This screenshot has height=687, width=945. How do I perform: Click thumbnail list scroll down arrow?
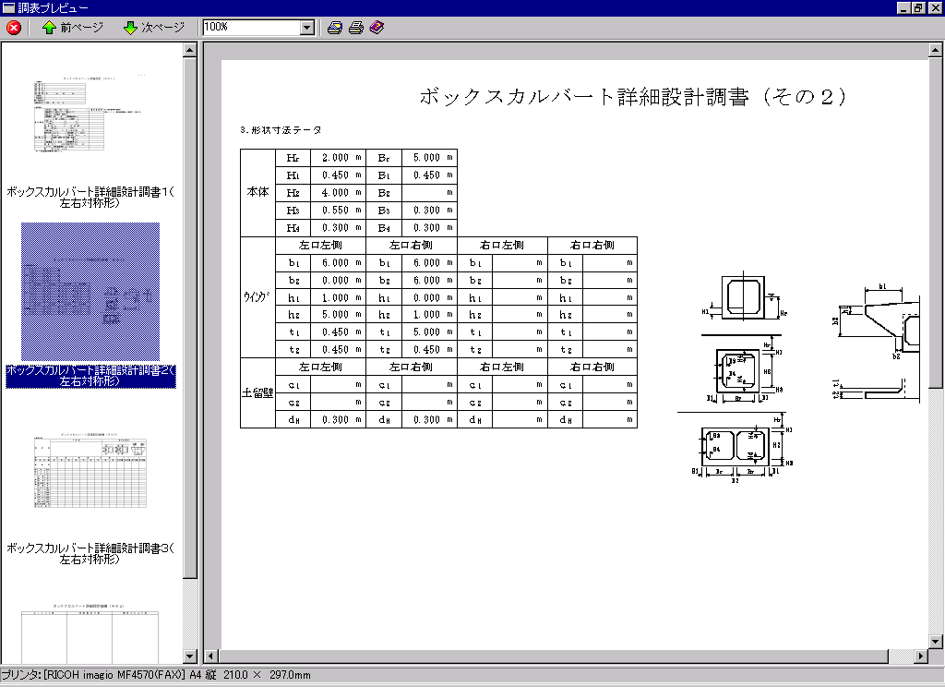point(190,657)
